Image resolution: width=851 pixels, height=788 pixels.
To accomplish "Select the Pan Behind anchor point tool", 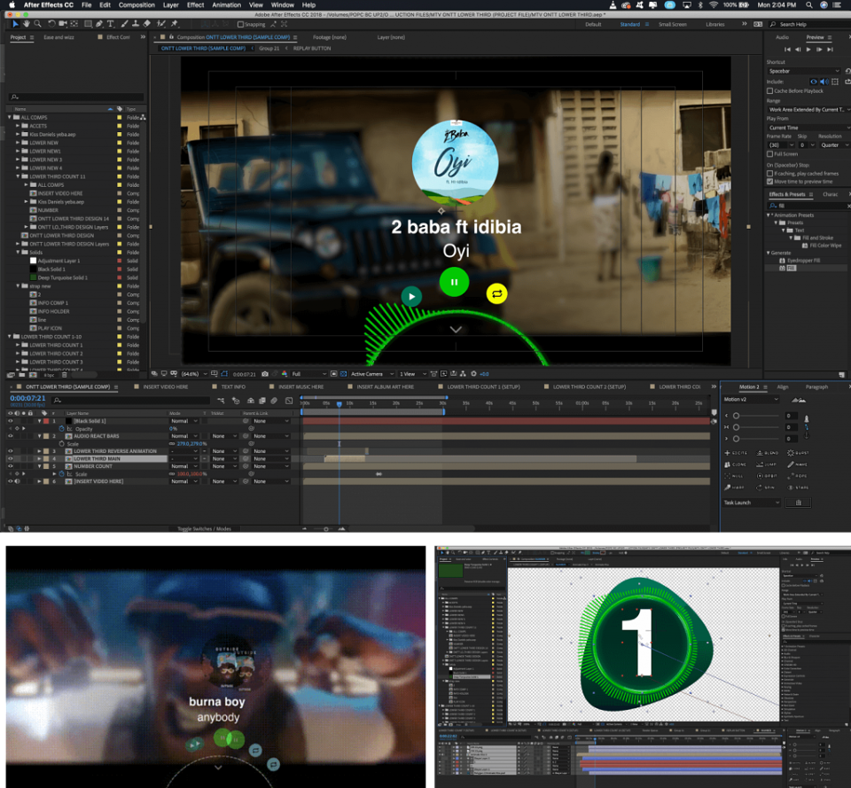I will click(74, 24).
